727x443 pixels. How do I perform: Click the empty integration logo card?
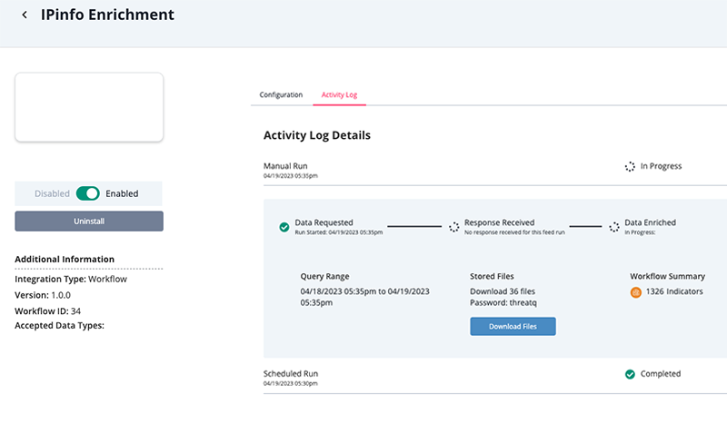tap(89, 107)
